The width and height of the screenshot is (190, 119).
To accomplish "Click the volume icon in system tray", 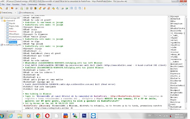I will (168, 116).
